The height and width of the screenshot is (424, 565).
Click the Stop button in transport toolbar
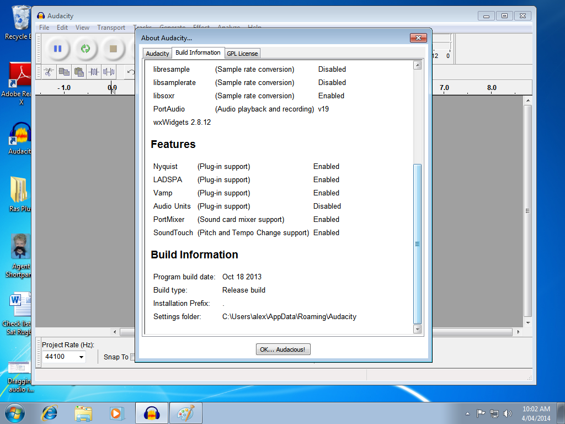pyautogui.click(x=113, y=49)
